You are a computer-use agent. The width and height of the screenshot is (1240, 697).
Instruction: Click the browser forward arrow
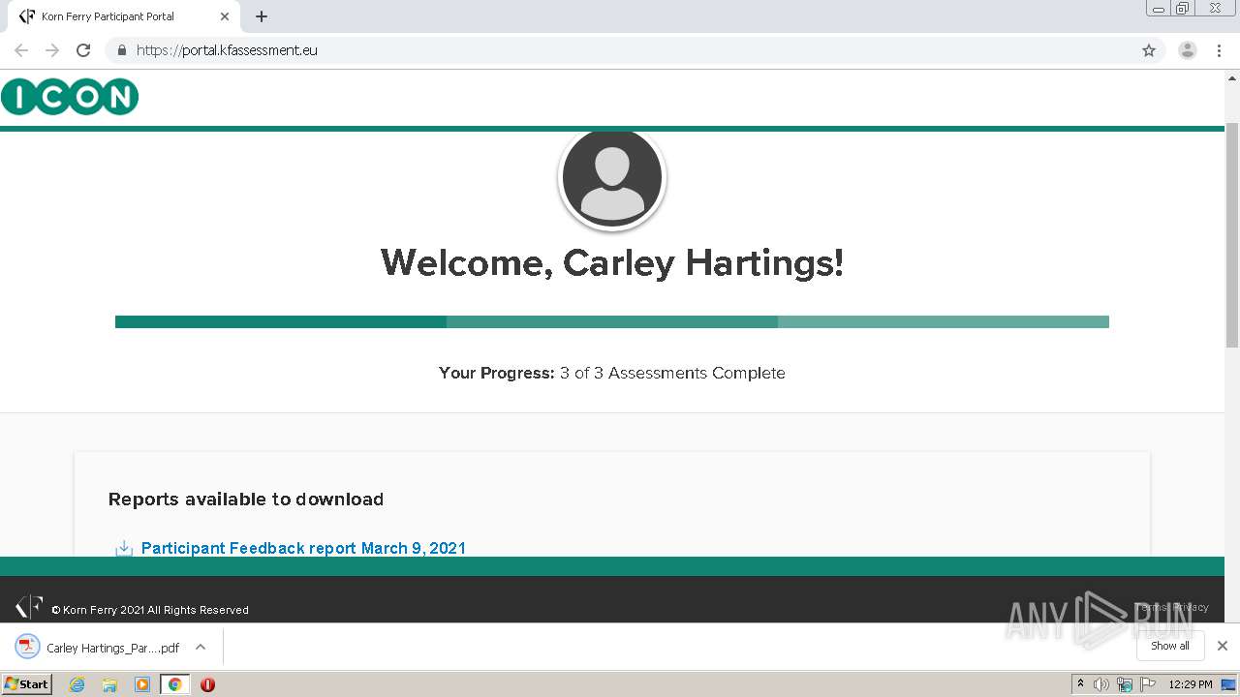[52, 50]
